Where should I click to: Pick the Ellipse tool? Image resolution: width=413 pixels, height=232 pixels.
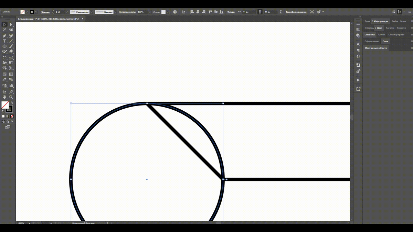pos(4,46)
